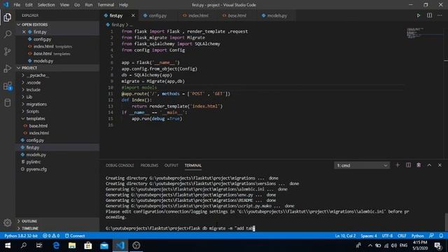This screenshot has height=252, width=448.
Task: Change the UTF-8 file encoding
Action: 387,236
